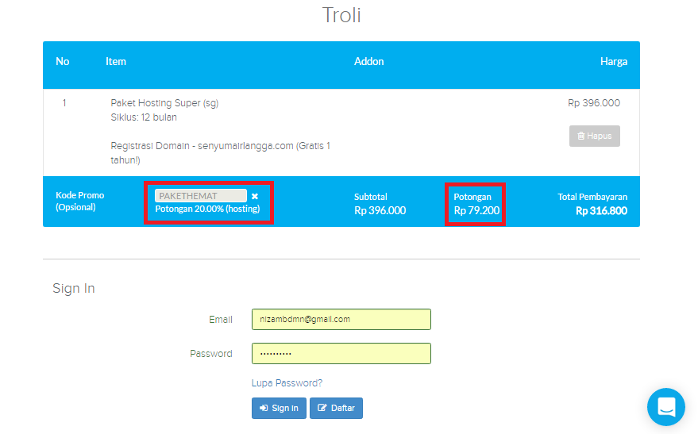698x434 pixels.
Task: Open the Lupa Password? link
Action: (x=287, y=383)
